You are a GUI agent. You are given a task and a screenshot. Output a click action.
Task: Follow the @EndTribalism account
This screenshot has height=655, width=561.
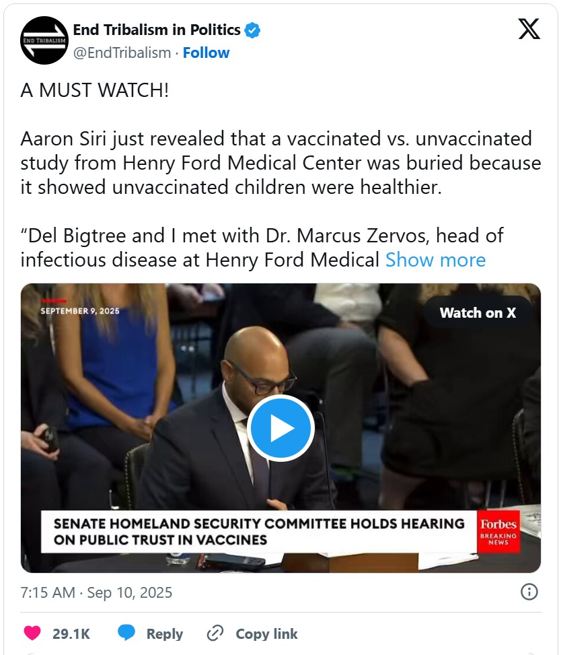pos(207,53)
